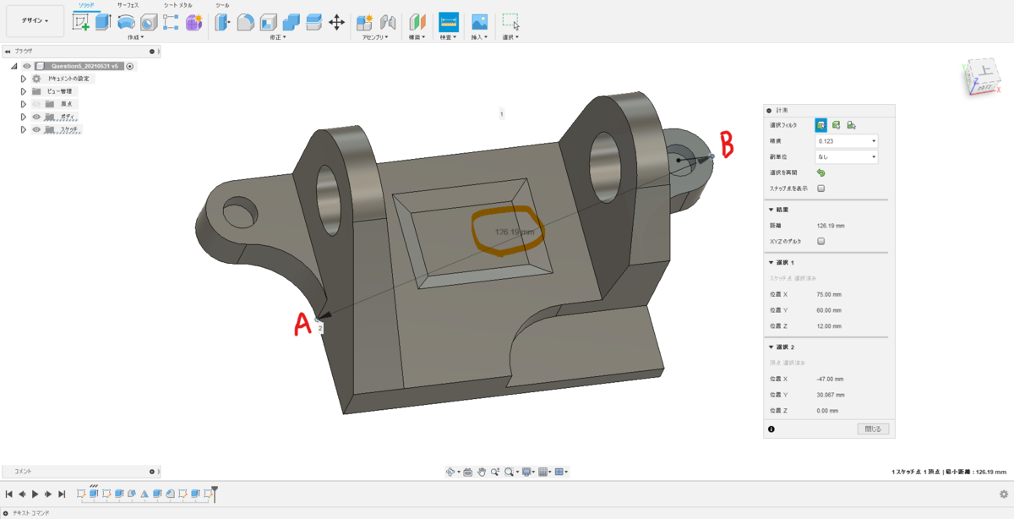
Task: Click the timeline end marker
Action: (x=215, y=493)
